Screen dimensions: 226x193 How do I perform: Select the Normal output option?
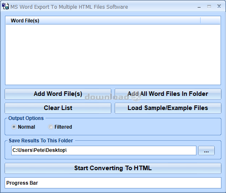point(14,127)
